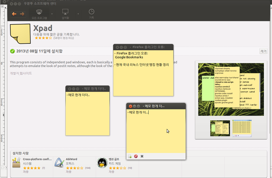Click the red delete-note icon in pad toolbar
The width and height of the screenshot is (272, 178).
(136, 156)
